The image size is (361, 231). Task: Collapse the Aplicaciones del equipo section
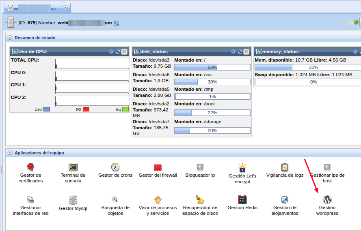coord(10,153)
